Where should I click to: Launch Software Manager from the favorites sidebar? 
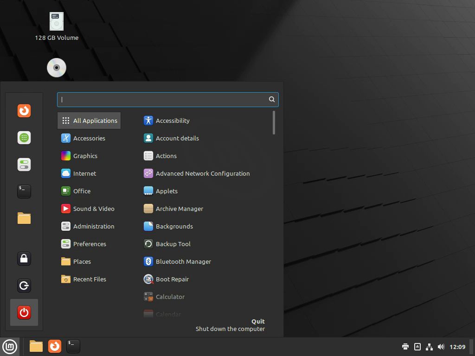point(24,138)
